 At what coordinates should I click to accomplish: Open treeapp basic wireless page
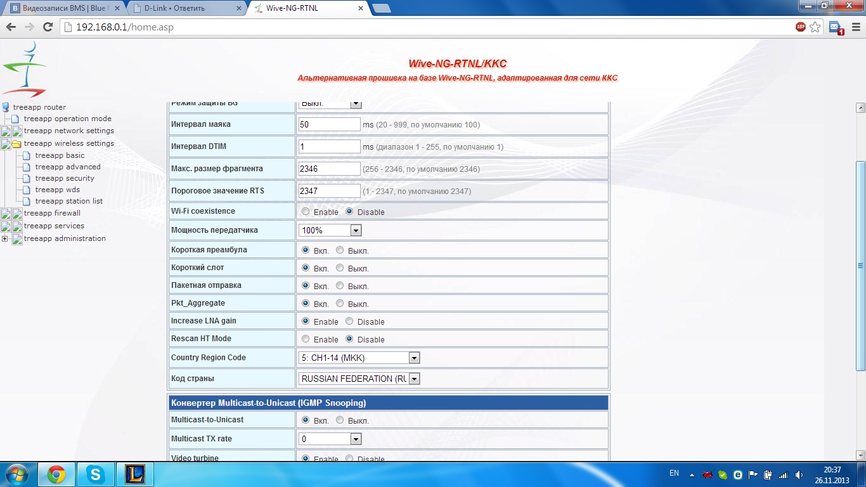60,155
